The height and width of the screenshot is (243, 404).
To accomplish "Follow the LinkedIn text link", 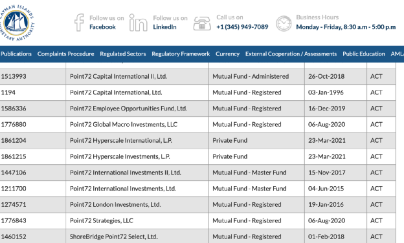I will coord(164,27).
